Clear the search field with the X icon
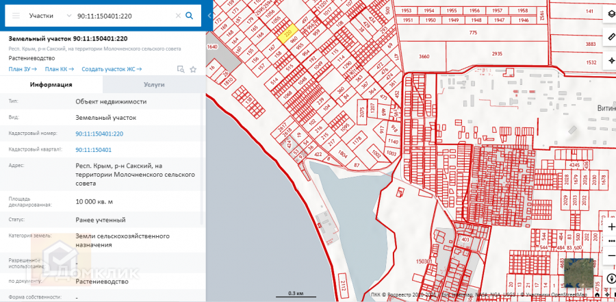Image resolution: width=616 pixels, height=302 pixels. (178, 15)
